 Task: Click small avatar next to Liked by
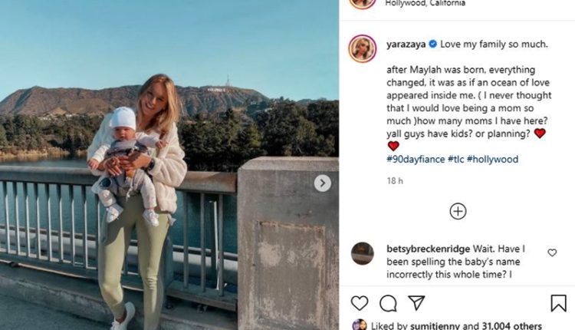click(360, 325)
